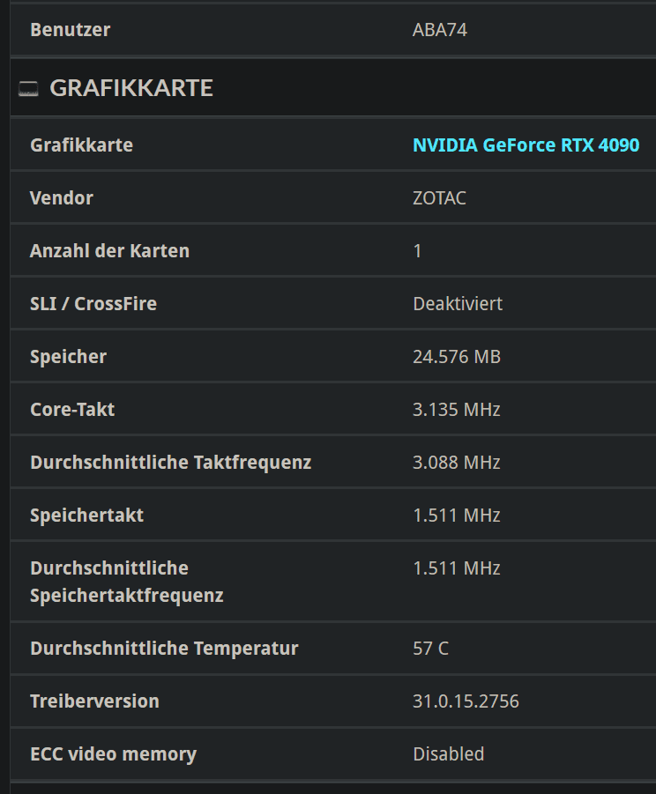Select the SLI / CrossFire label
Viewport: 656px width, 794px height.
pos(93,304)
